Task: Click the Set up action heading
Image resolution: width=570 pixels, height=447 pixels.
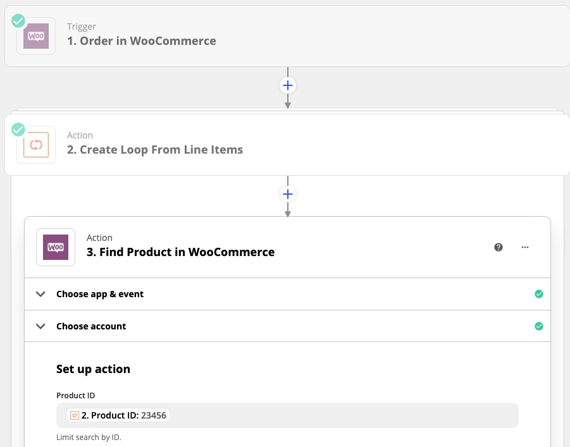Action: [93, 369]
